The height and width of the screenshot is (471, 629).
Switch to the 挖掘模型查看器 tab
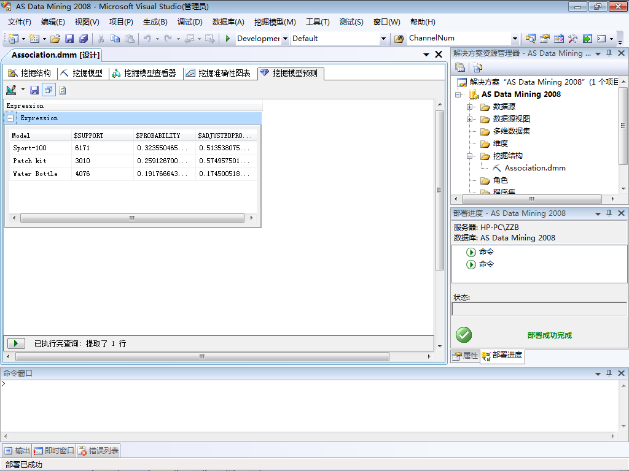pyautogui.click(x=144, y=73)
